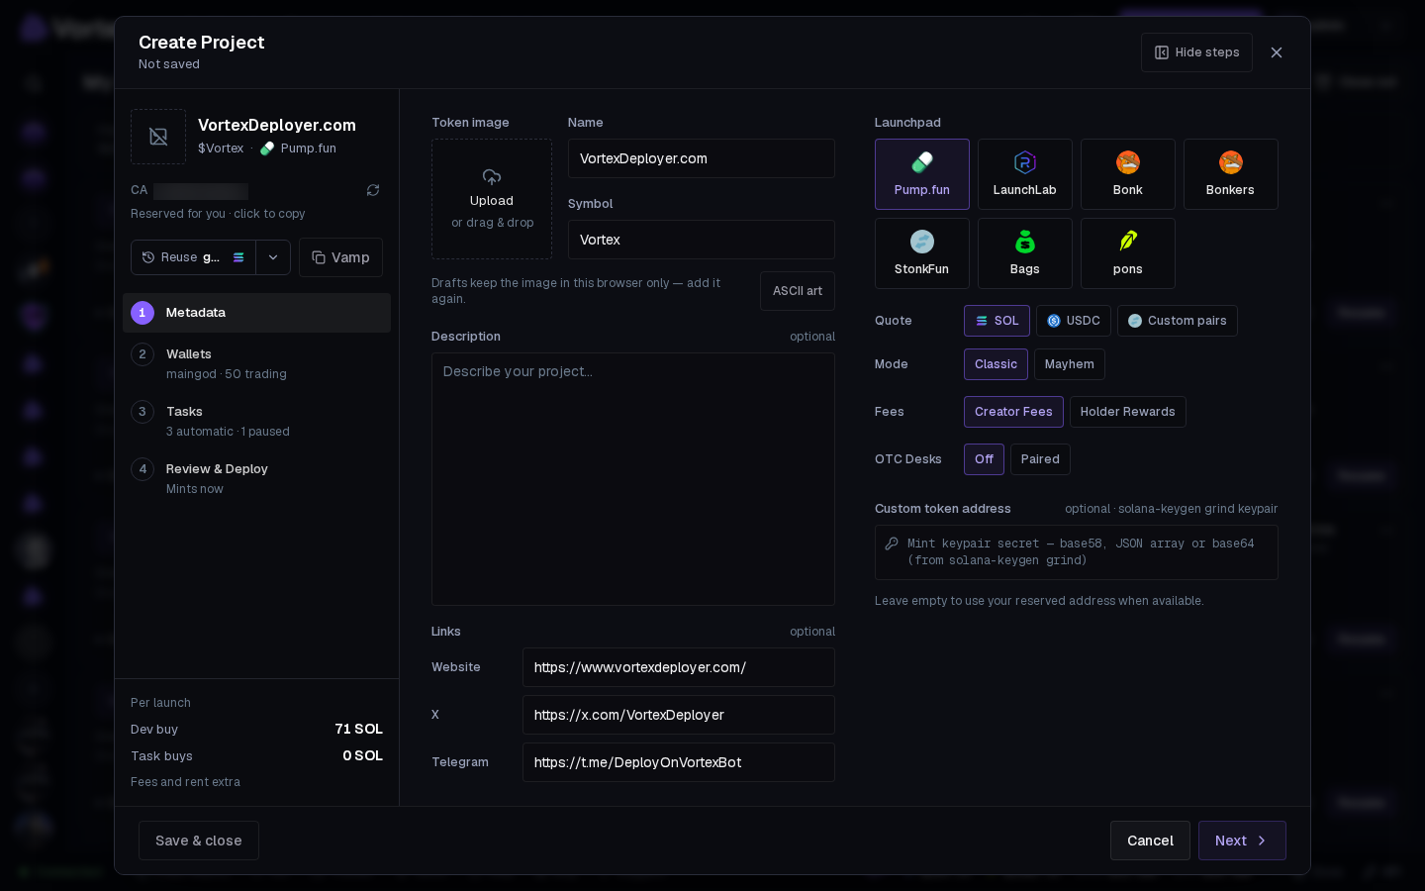
Task: Choose Custom pairs quote option
Action: [x=1178, y=321]
